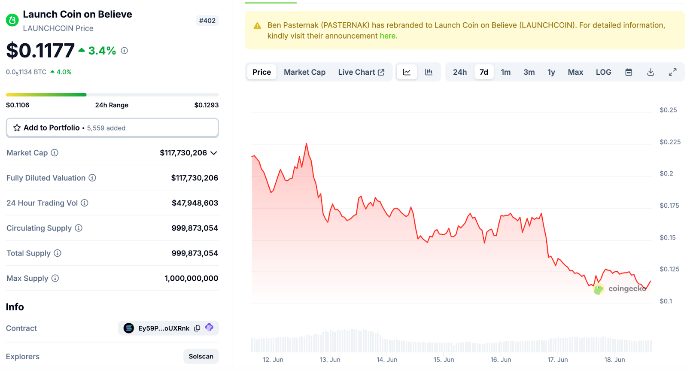Expand the Market Cap value chevron
The width and height of the screenshot is (687, 370).
click(213, 153)
